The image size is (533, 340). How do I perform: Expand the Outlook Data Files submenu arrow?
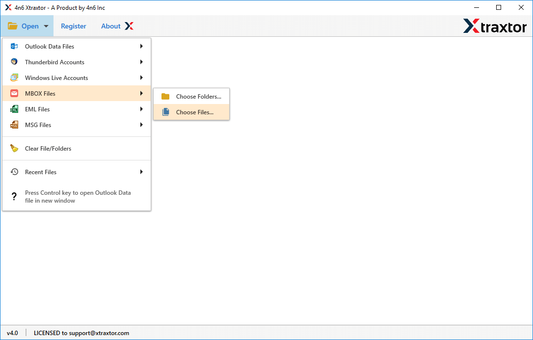pos(141,47)
